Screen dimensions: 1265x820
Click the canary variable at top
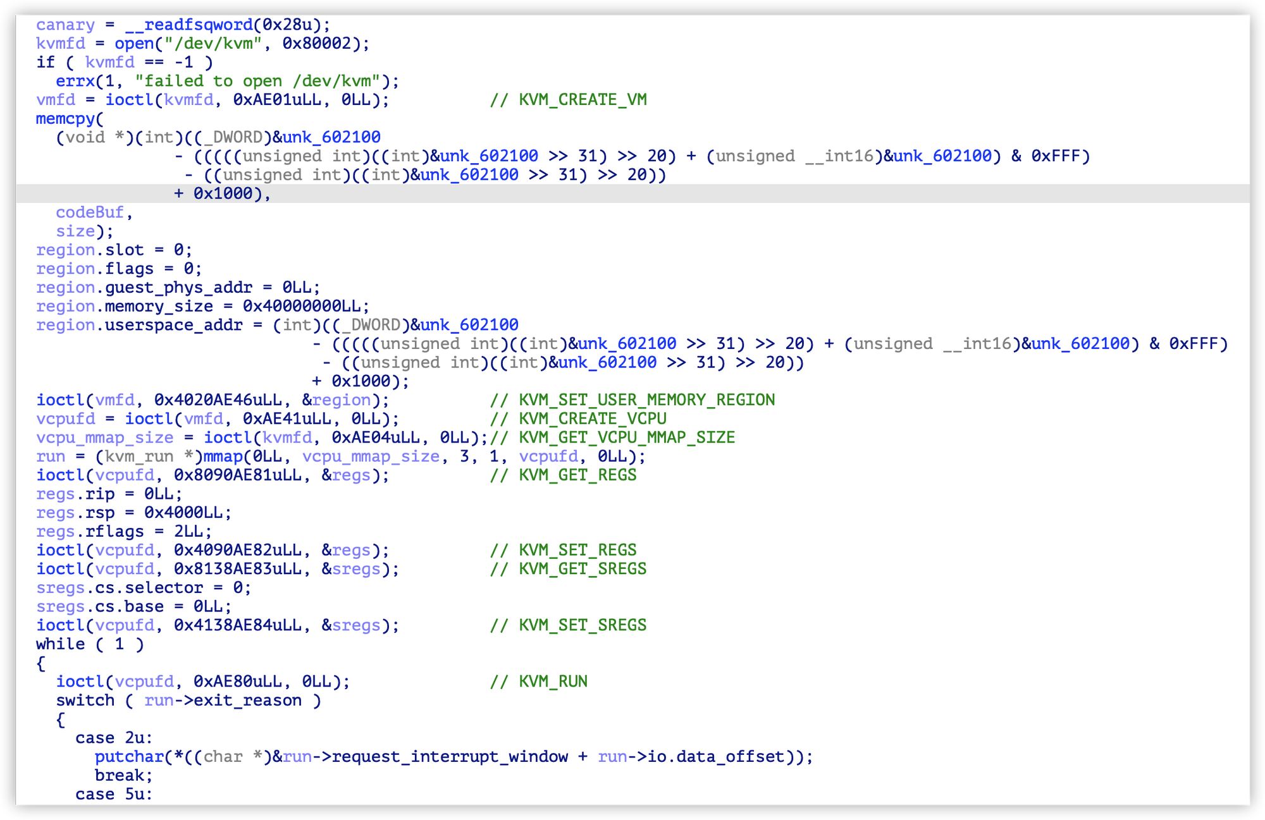point(65,25)
